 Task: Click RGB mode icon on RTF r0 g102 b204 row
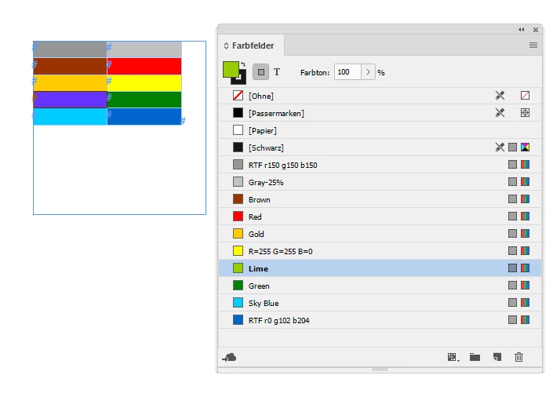[x=525, y=319]
